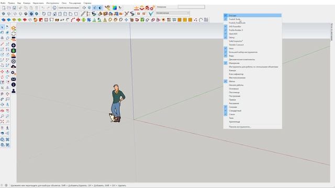This screenshot has height=188, width=335.
Task: Uncheck Большой набор инструментов toolbar entry
Action: coord(252,52)
